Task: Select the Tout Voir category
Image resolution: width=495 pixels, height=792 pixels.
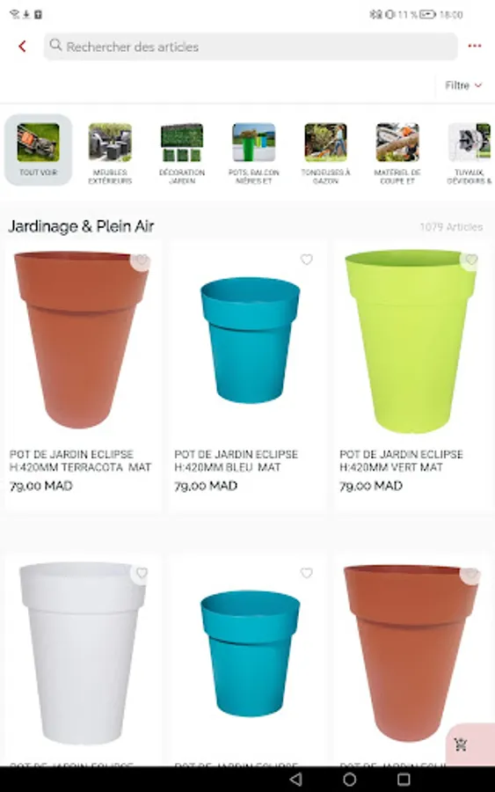Action: 39,150
